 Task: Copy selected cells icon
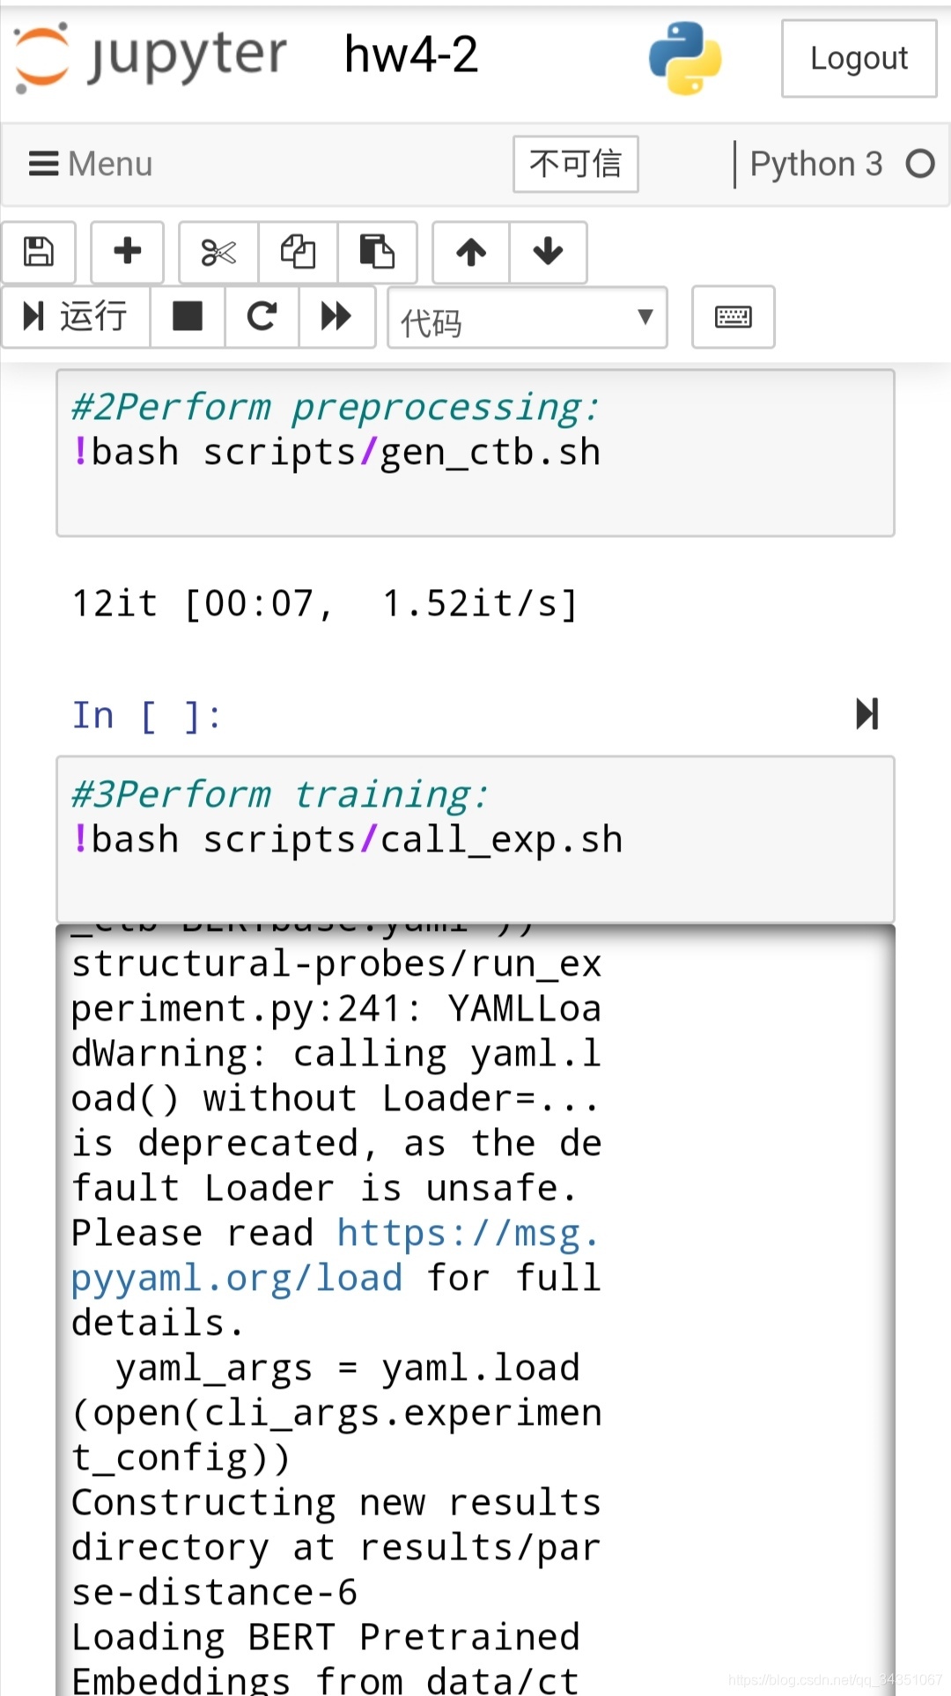(298, 252)
